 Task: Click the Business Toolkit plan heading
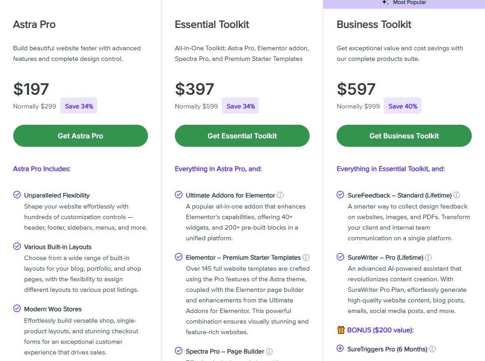374,25
